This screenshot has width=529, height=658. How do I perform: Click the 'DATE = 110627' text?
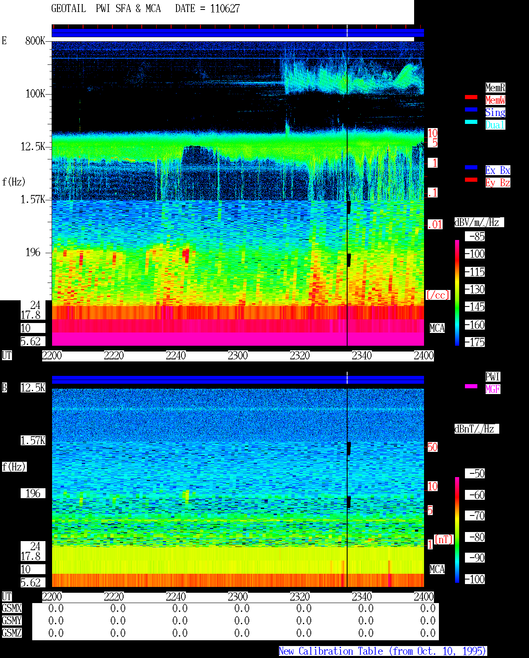[207, 9]
